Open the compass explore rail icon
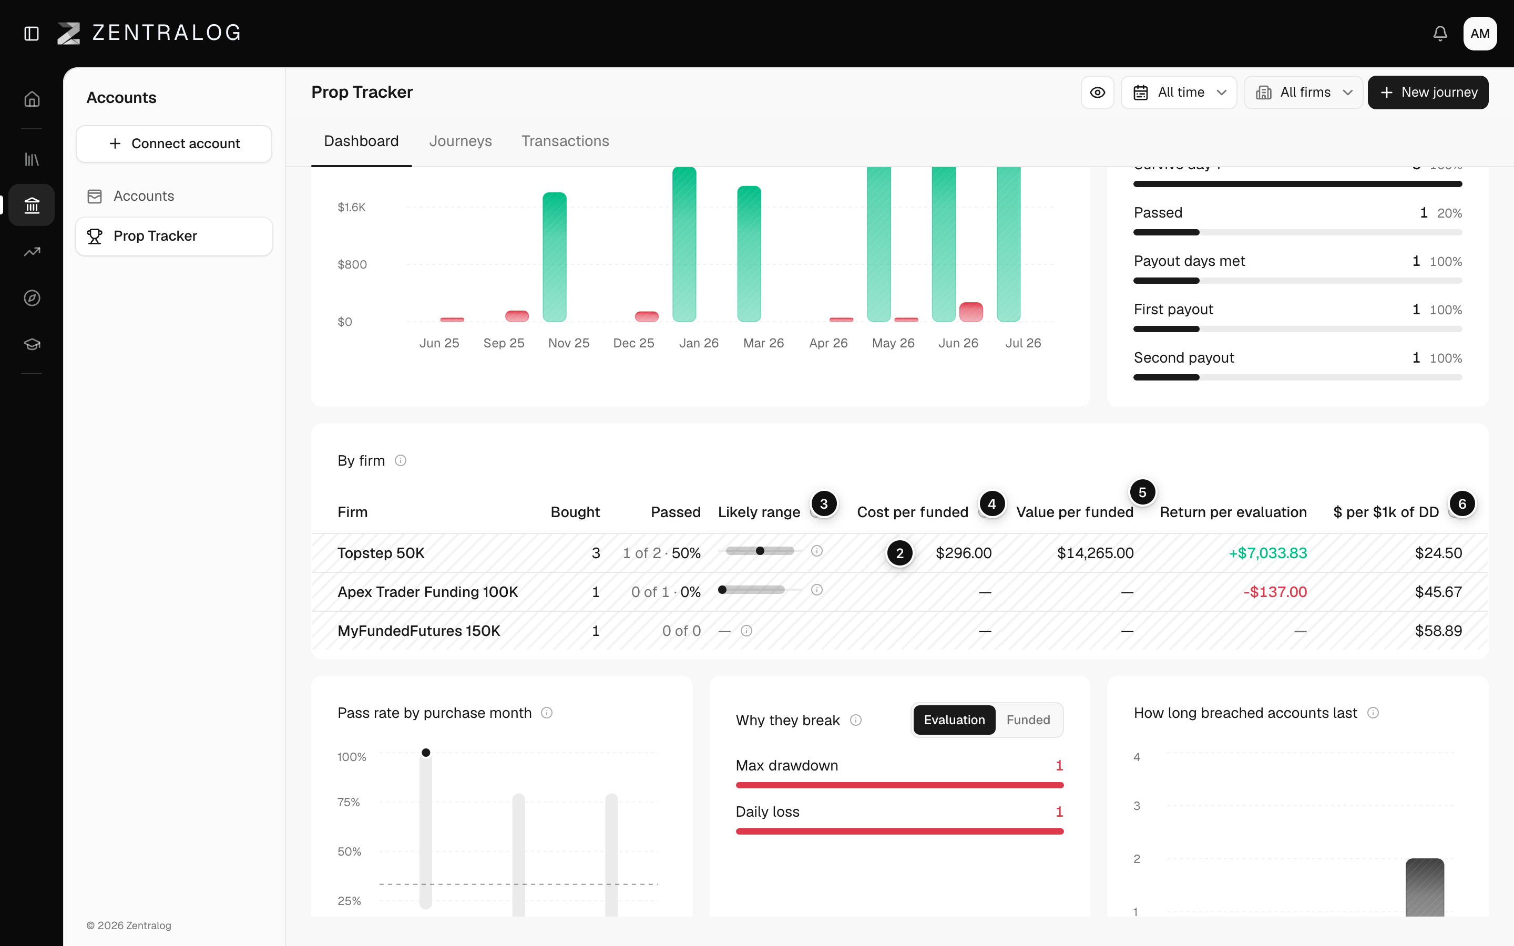The height and width of the screenshot is (946, 1514). pos(32,298)
